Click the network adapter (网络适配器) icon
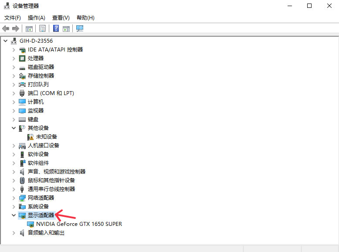This screenshot has width=339, height=252. coord(22,198)
